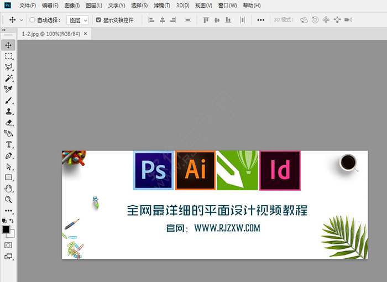Reset to default foreground and background colors
Screen dimensions: 387x282
[4, 221]
